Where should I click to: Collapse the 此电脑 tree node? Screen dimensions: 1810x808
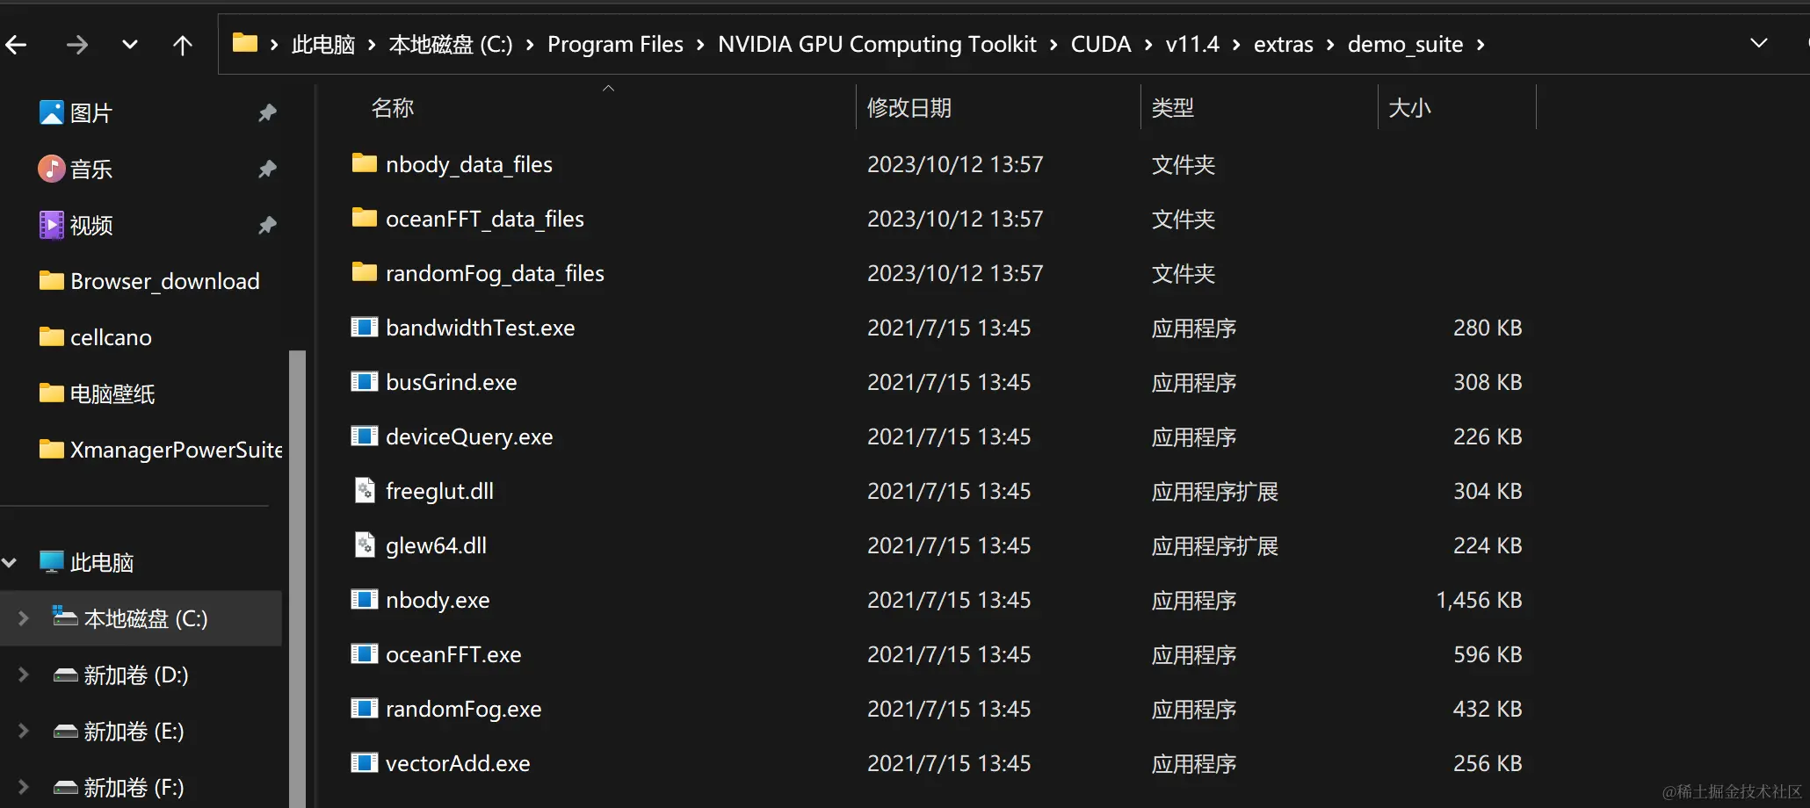pyautogui.click(x=10, y=562)
